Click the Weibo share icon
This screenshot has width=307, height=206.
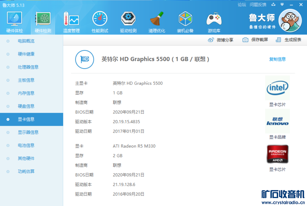(x=211, y=40)
